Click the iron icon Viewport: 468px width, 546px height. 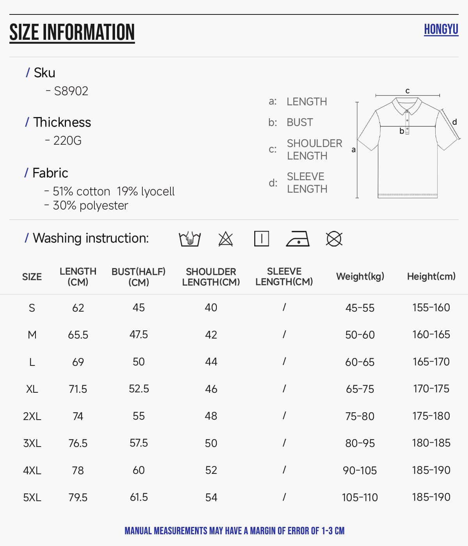[x=298, y=239]
